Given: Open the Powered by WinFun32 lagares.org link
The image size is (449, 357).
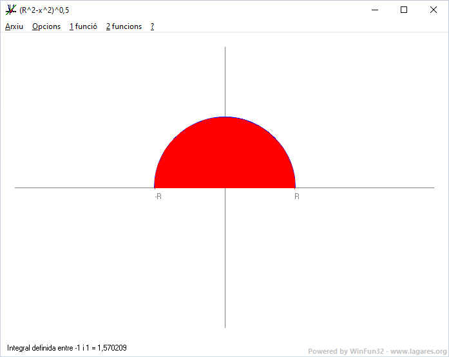Looking at the screenshot, I should click(x=377, y=351).
